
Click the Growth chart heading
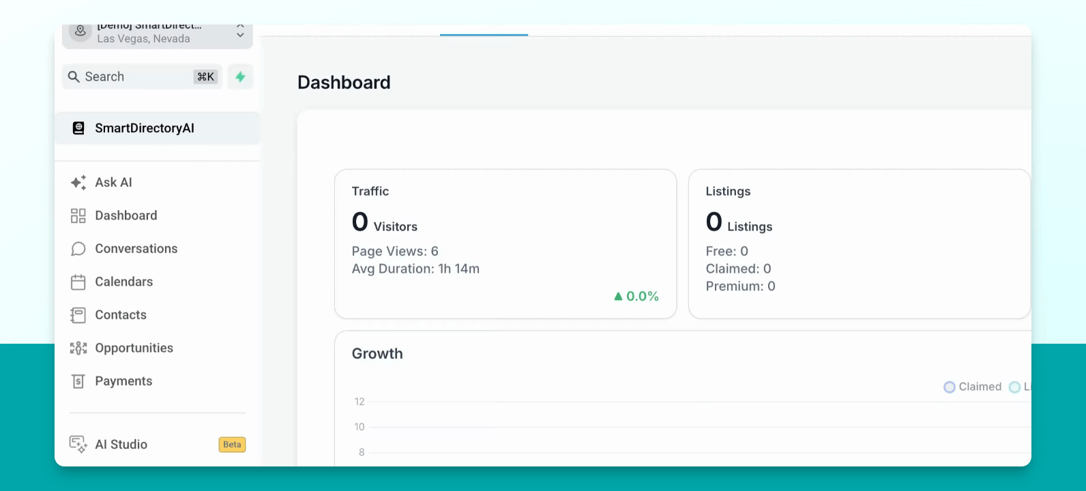377,354
